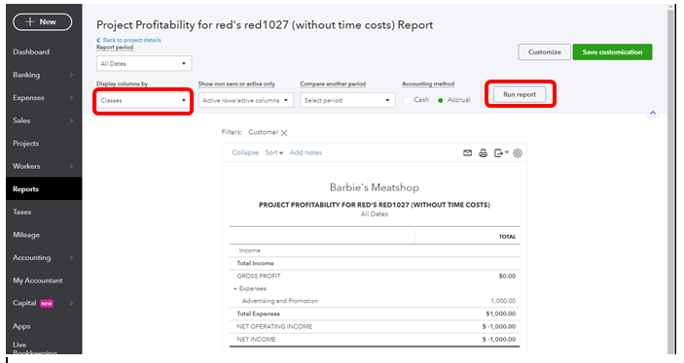
Task: Open the Sort dropdown
Action: click(274, 152)
